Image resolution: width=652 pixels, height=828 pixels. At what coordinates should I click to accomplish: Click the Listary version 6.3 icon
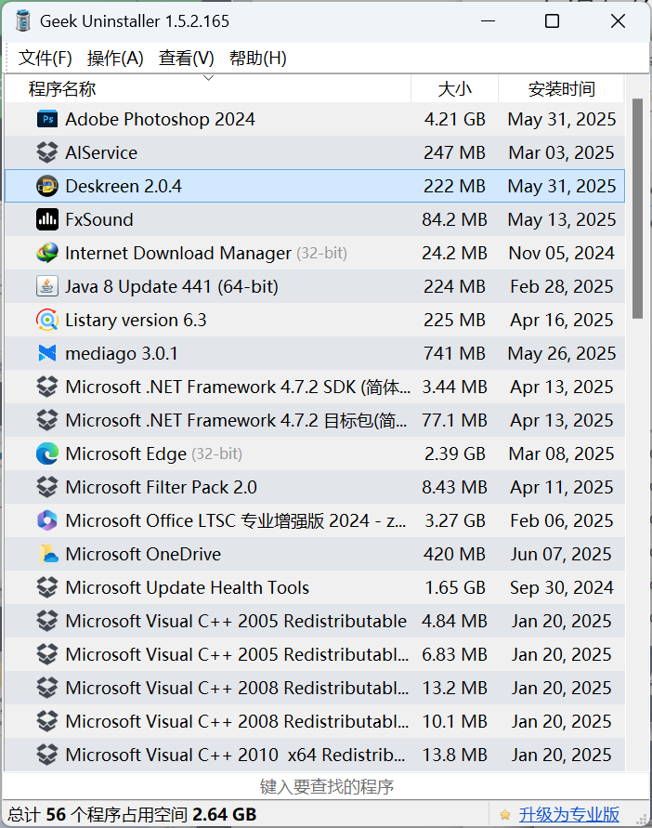[47, 320]
